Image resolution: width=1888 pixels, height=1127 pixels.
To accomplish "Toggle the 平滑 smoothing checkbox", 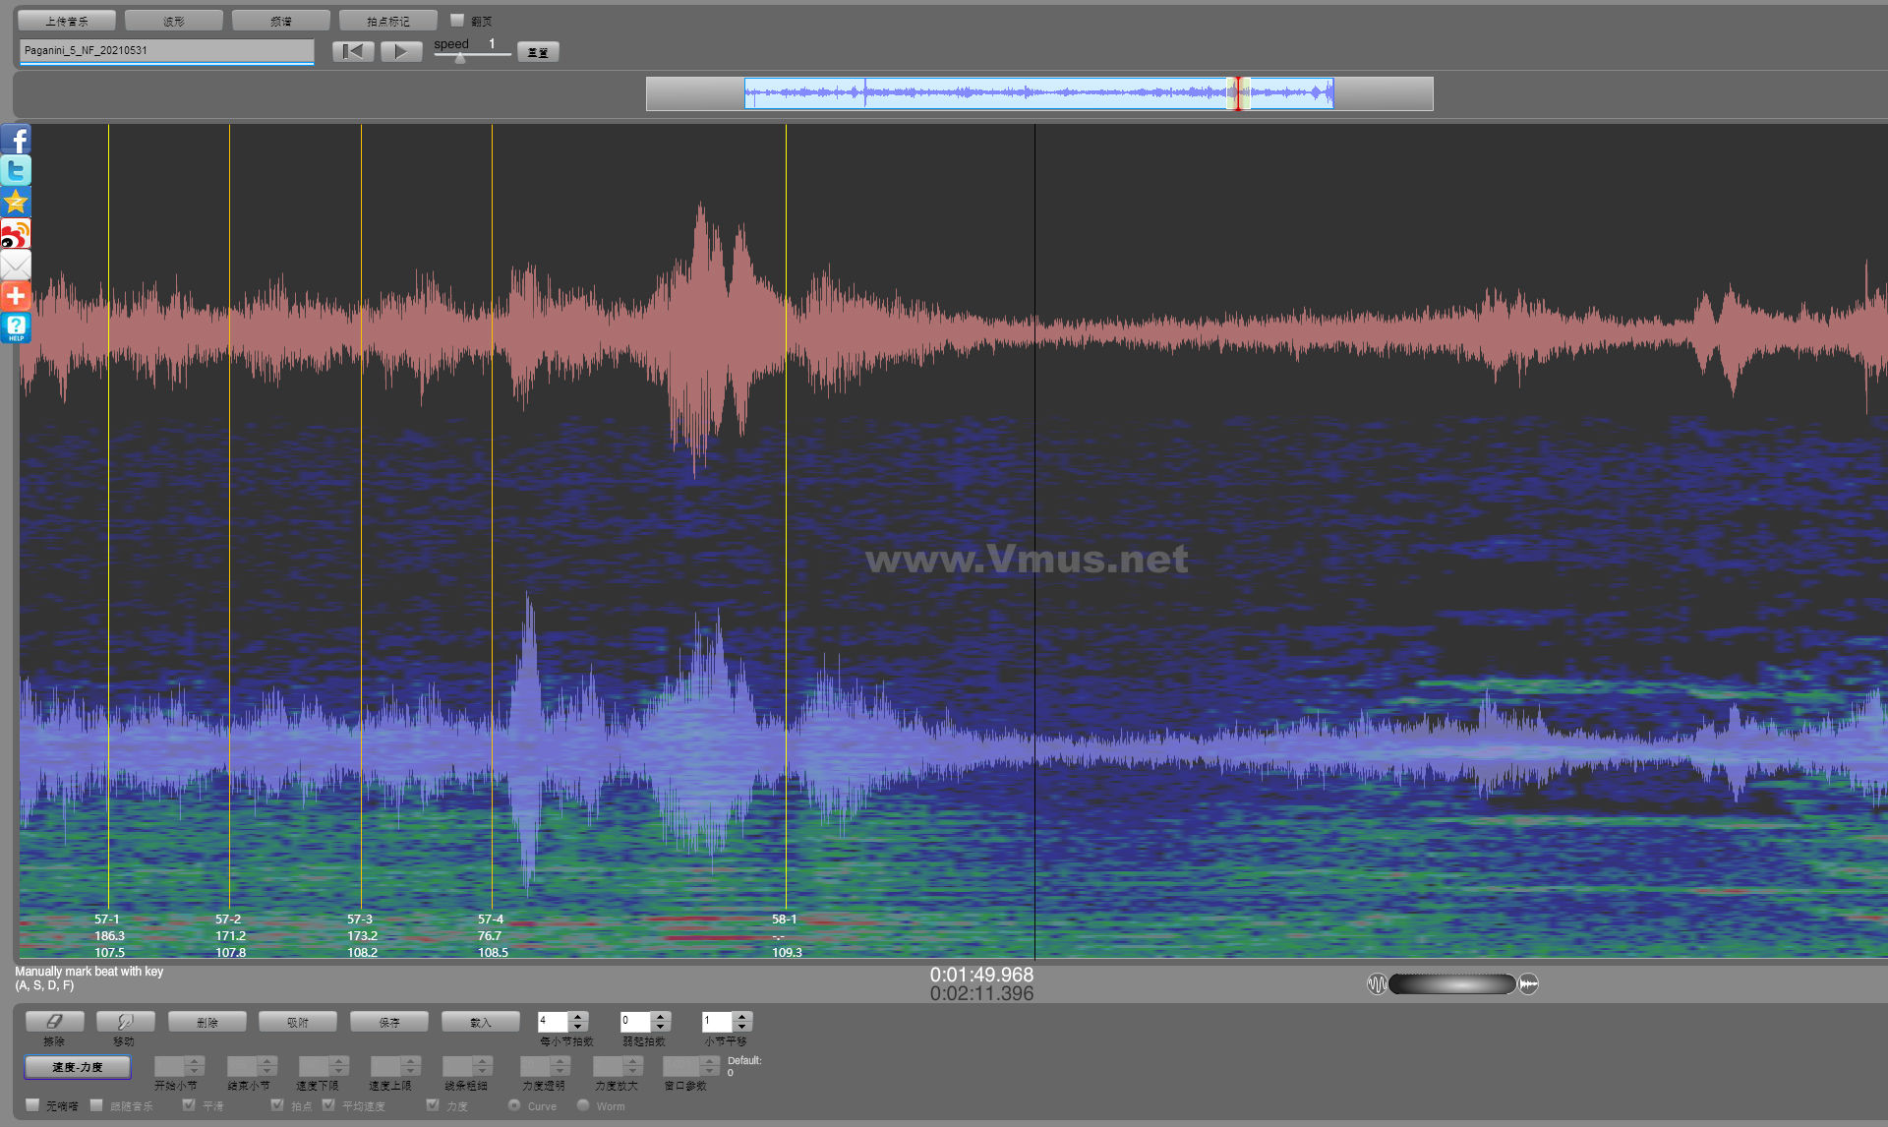I will click(x=189, y=1105).
